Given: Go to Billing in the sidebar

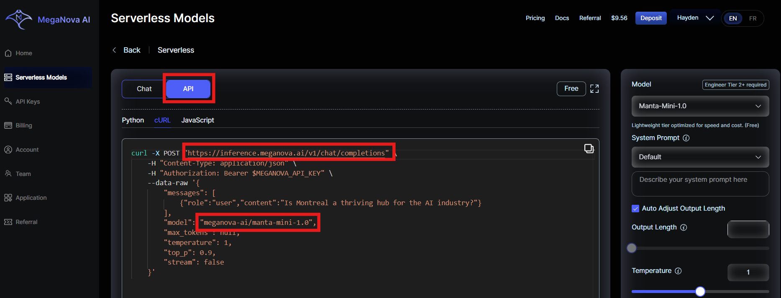Looking at the screenshot, I should point(23,125).
